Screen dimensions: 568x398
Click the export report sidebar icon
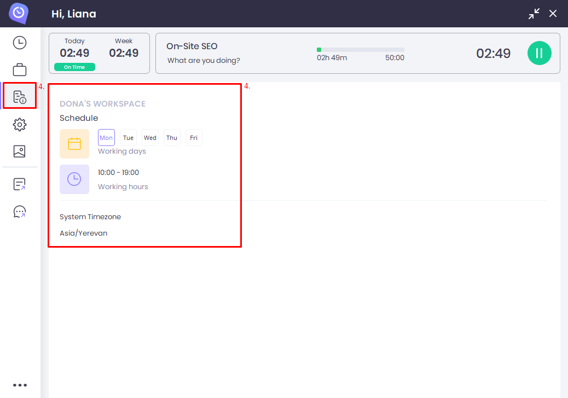20,184
